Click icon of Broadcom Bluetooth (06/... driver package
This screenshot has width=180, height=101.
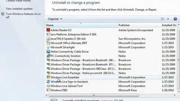(x=48, y=60)
